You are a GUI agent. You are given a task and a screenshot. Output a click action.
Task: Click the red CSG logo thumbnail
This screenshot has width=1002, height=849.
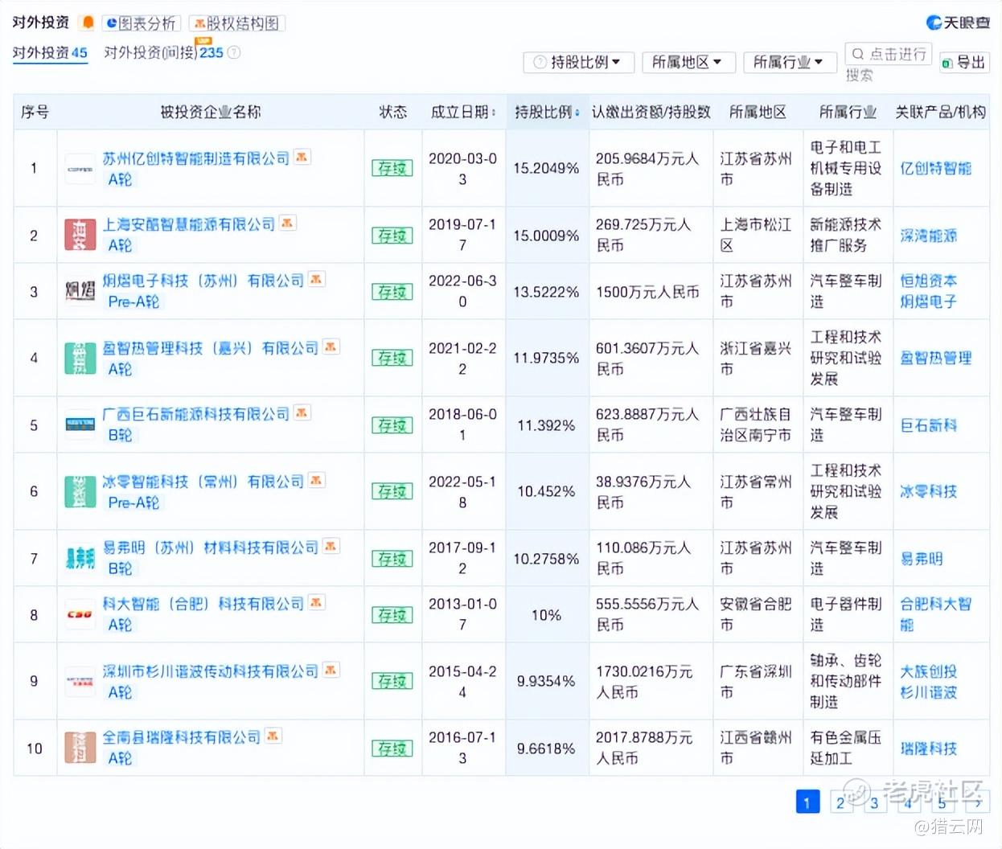click(80, 614)
